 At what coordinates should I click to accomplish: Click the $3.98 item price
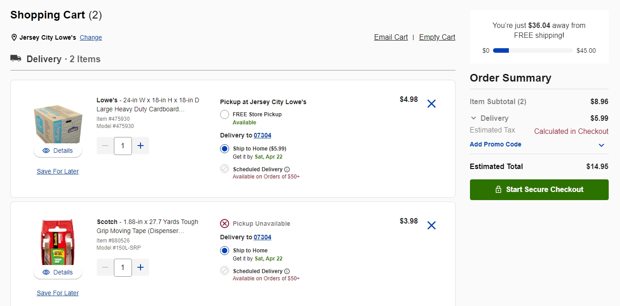tap(409, 221)
